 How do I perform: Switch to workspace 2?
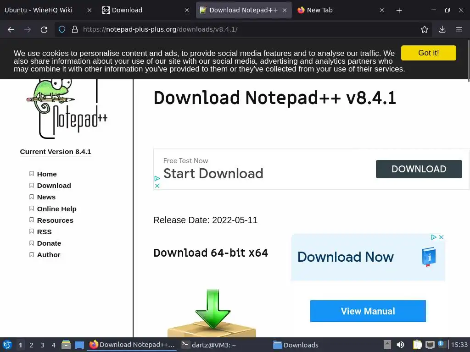tap(32, 345)
